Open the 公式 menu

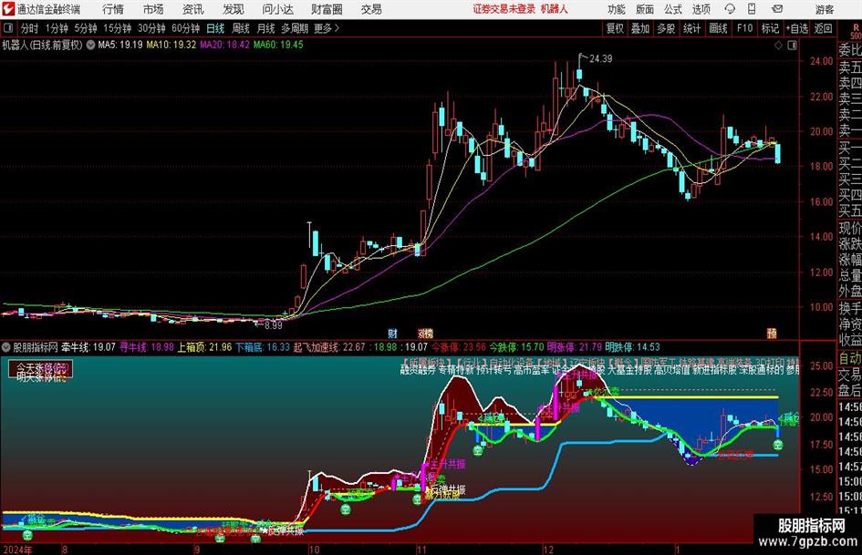click(x=672, y=9)
